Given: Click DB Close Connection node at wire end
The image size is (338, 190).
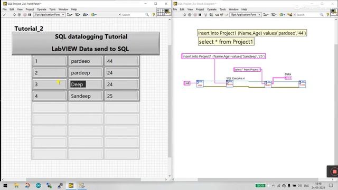Looking at the screenshot, I should [302, 84].
